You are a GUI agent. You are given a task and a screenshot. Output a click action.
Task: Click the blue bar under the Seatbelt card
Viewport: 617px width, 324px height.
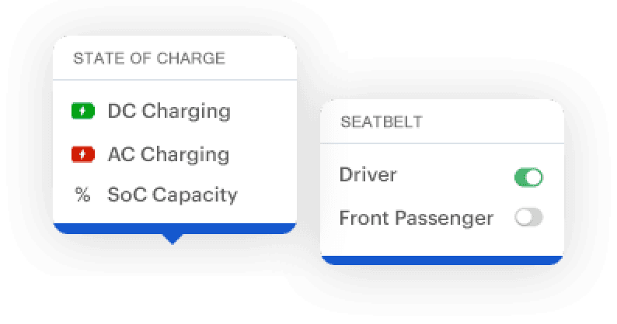pos(441,260)
